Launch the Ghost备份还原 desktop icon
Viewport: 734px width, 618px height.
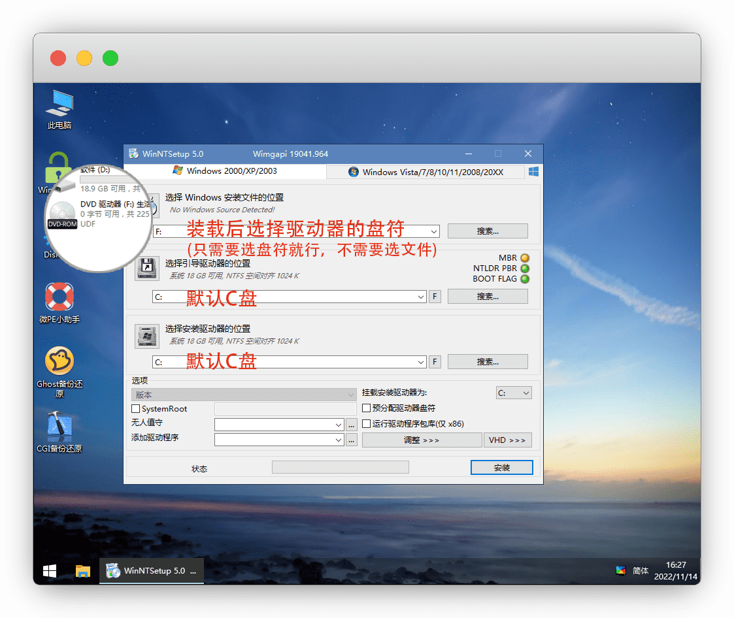pyautogui.click(x=59, y=361)
